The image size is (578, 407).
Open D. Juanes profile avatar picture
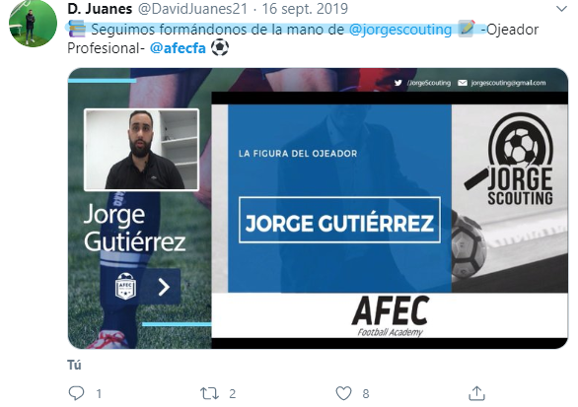coord(33,23)
